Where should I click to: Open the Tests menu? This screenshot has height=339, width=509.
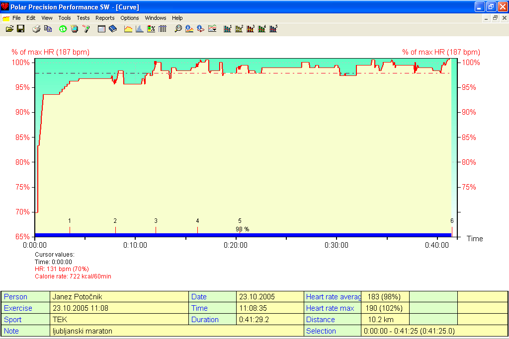pos(83,18)
